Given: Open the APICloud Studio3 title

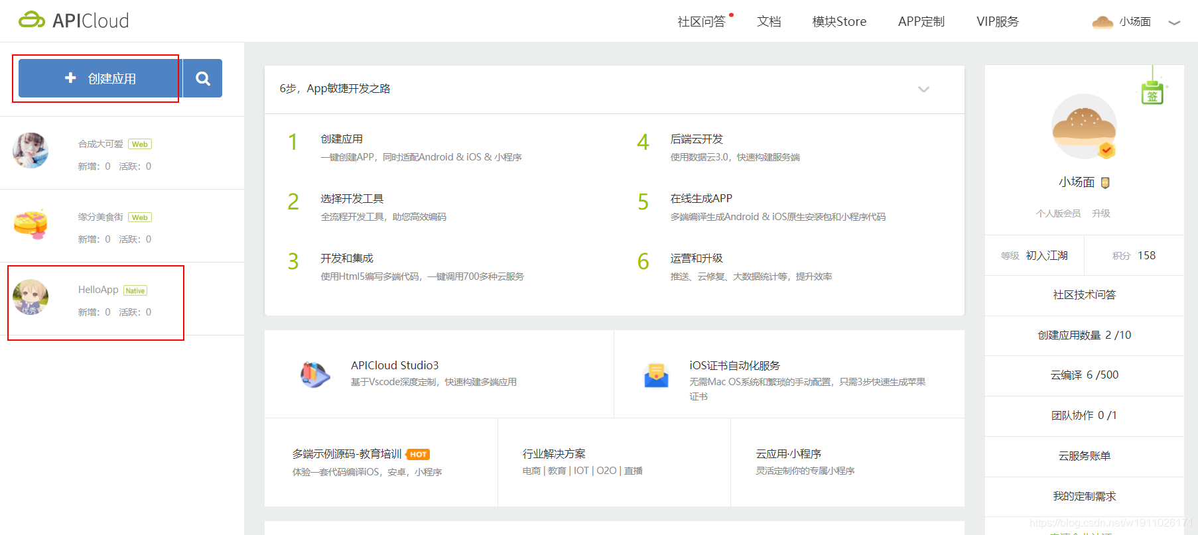Looking at the screenshot, I should pos(395,365).
